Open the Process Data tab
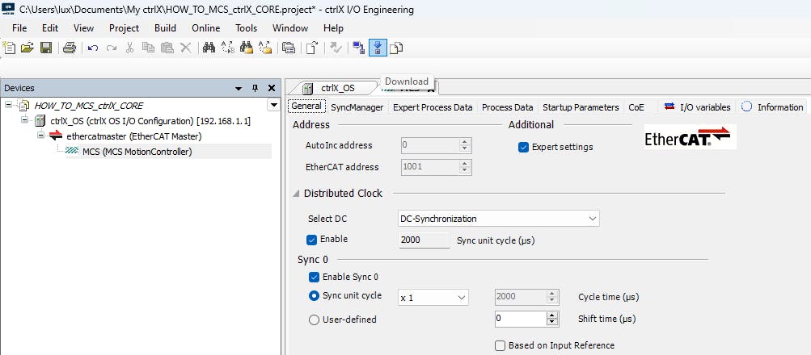811x355 pixels. 508,107
